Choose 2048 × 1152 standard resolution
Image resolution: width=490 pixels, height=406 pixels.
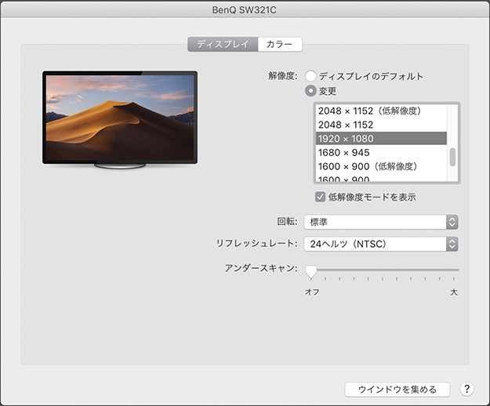(346, 125)
